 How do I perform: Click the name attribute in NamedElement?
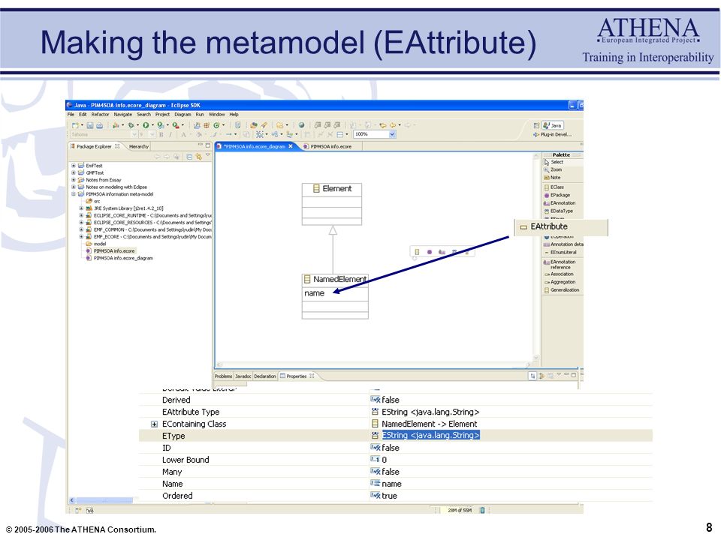click(x=315, y=293)
